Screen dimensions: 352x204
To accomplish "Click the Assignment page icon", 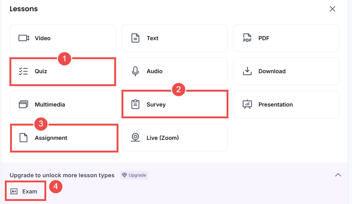I will [23, 138].
